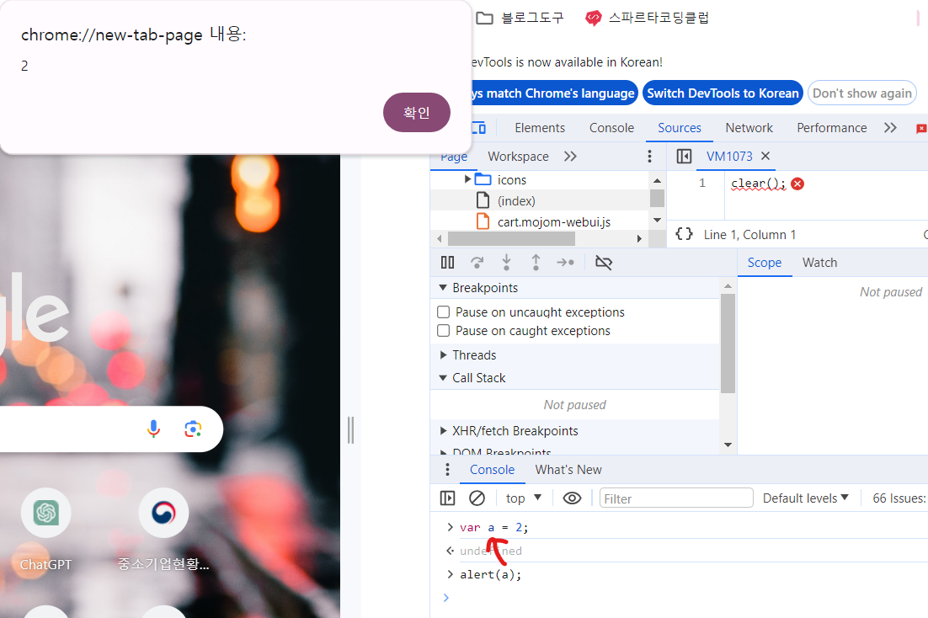Confirm the alert with 확인 button
Viewport: 928px width, 618px height.
(417, 113)
